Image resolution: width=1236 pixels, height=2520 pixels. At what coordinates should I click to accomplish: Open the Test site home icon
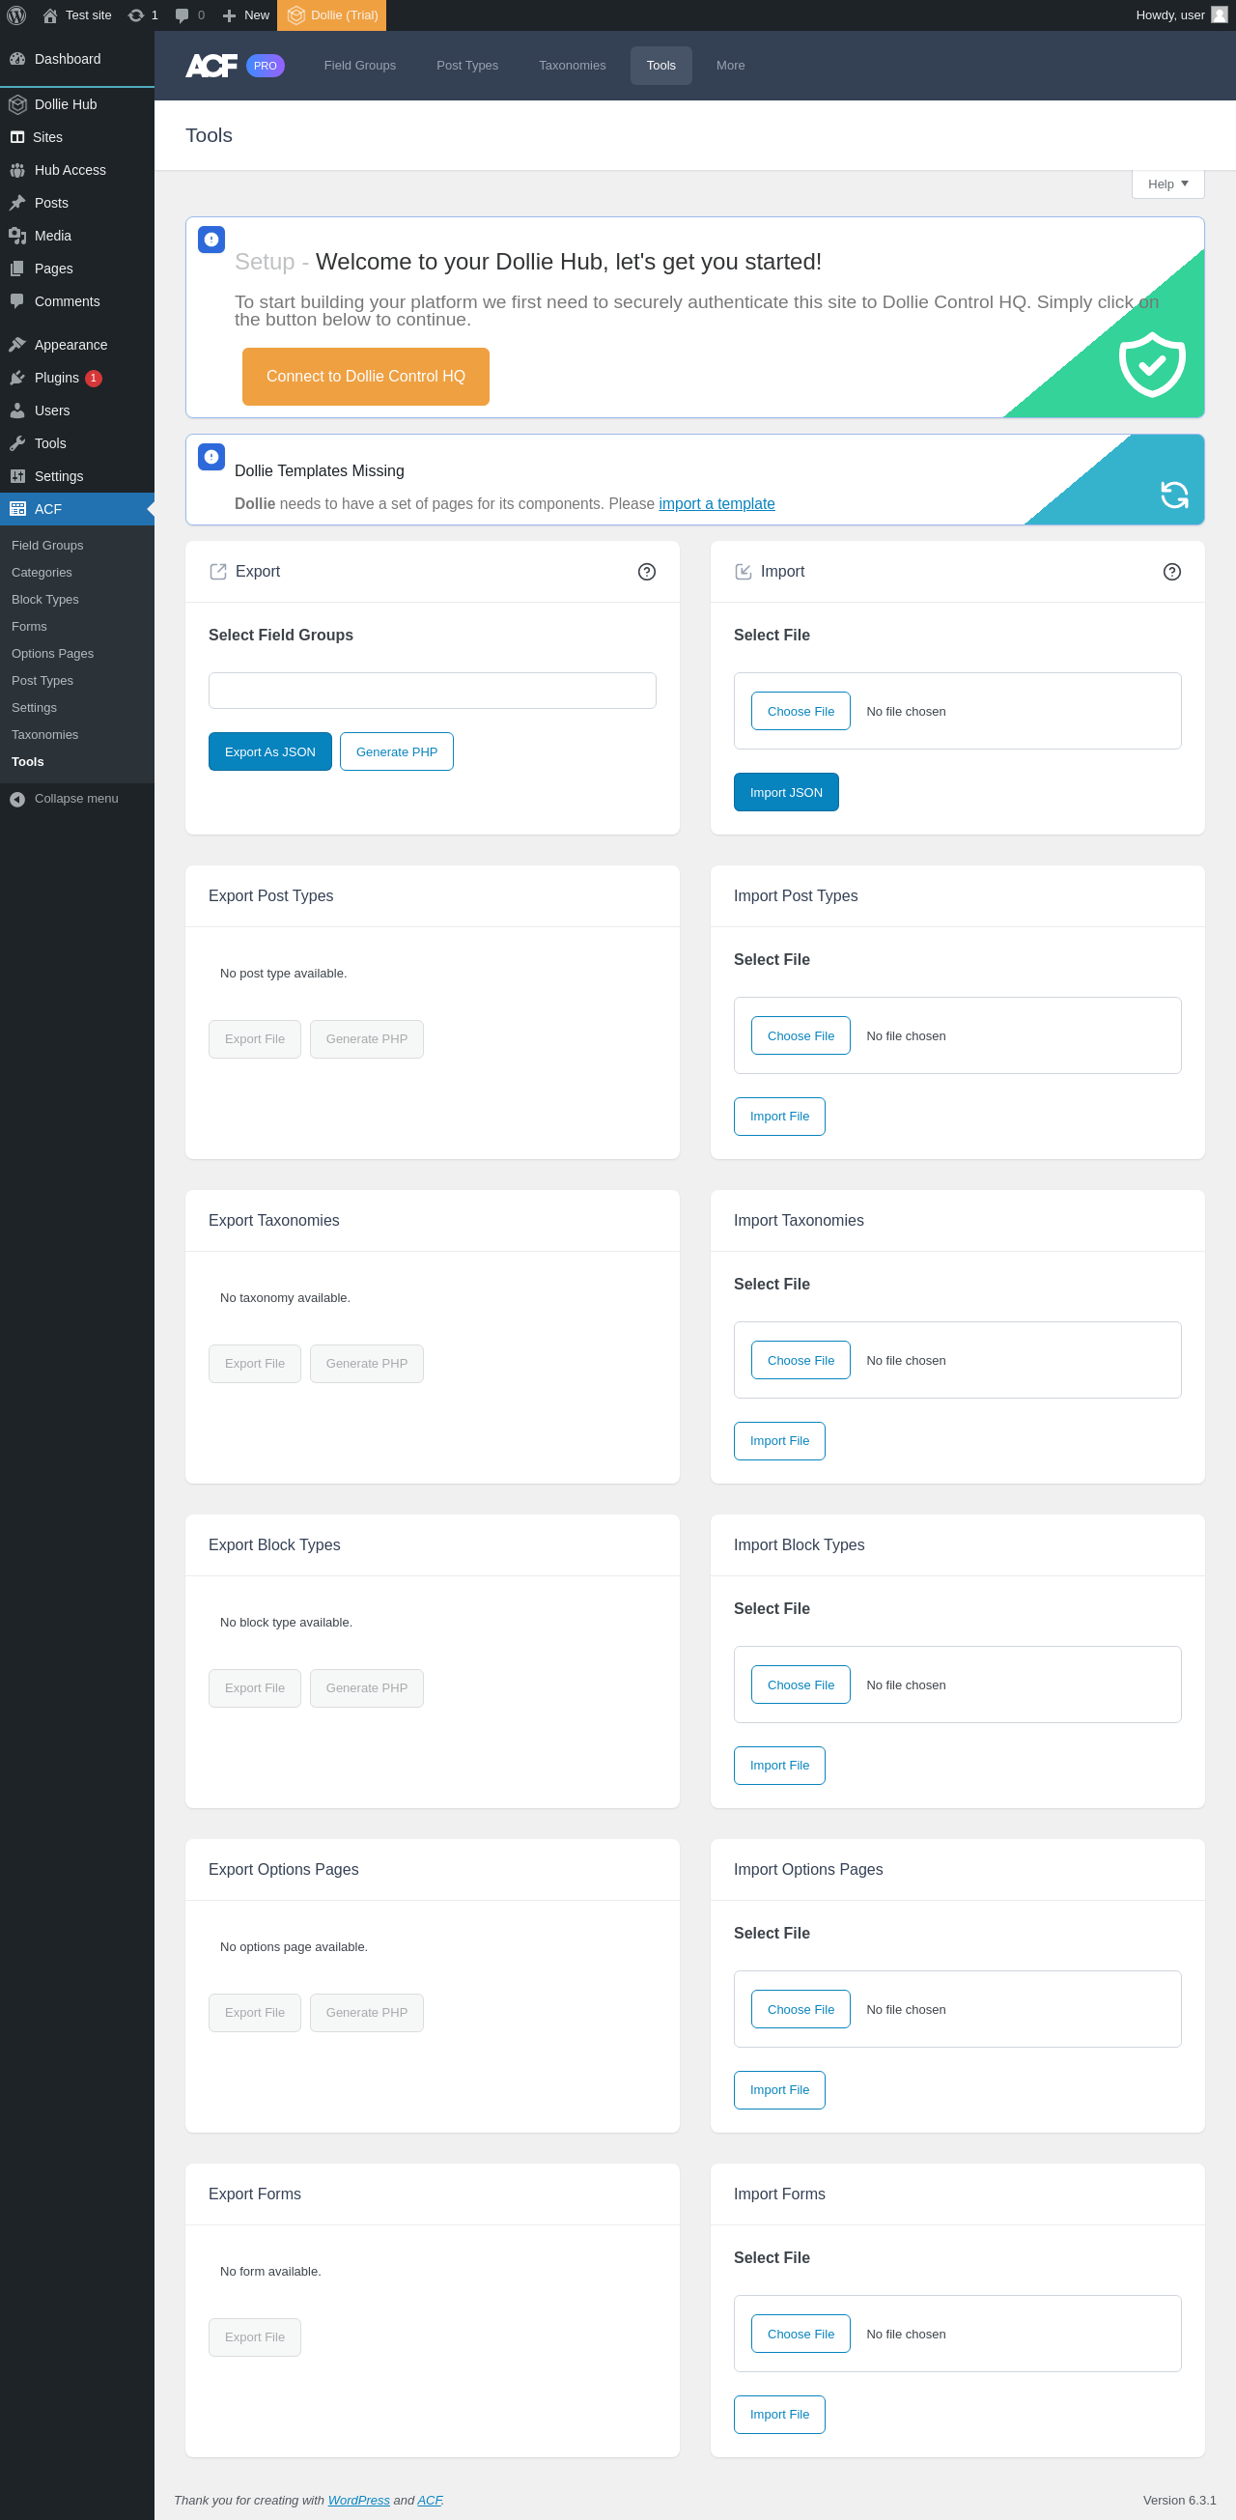click(50, 14)
